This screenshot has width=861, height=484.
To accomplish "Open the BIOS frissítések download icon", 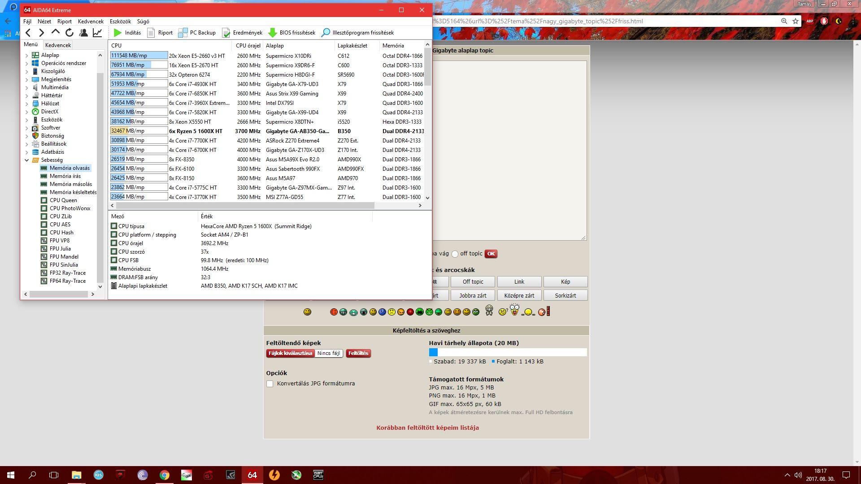I will point(272,33).
